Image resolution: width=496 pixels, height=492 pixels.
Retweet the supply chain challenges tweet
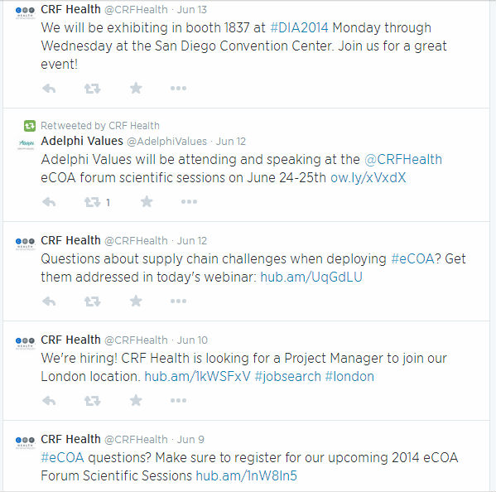pyautogui.click(x=93, y=301)
